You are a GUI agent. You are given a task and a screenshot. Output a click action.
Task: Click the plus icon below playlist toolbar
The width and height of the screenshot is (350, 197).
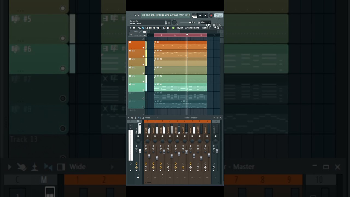131,35
